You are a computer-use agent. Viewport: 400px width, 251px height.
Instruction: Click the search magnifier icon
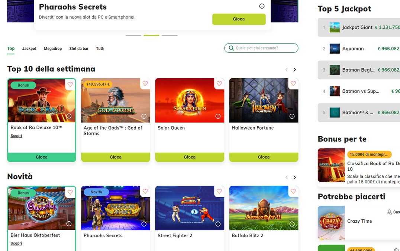point(231,48)
